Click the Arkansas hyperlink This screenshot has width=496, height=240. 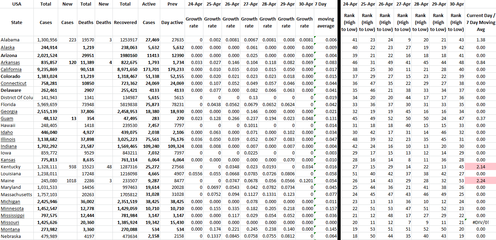point(10,63)
